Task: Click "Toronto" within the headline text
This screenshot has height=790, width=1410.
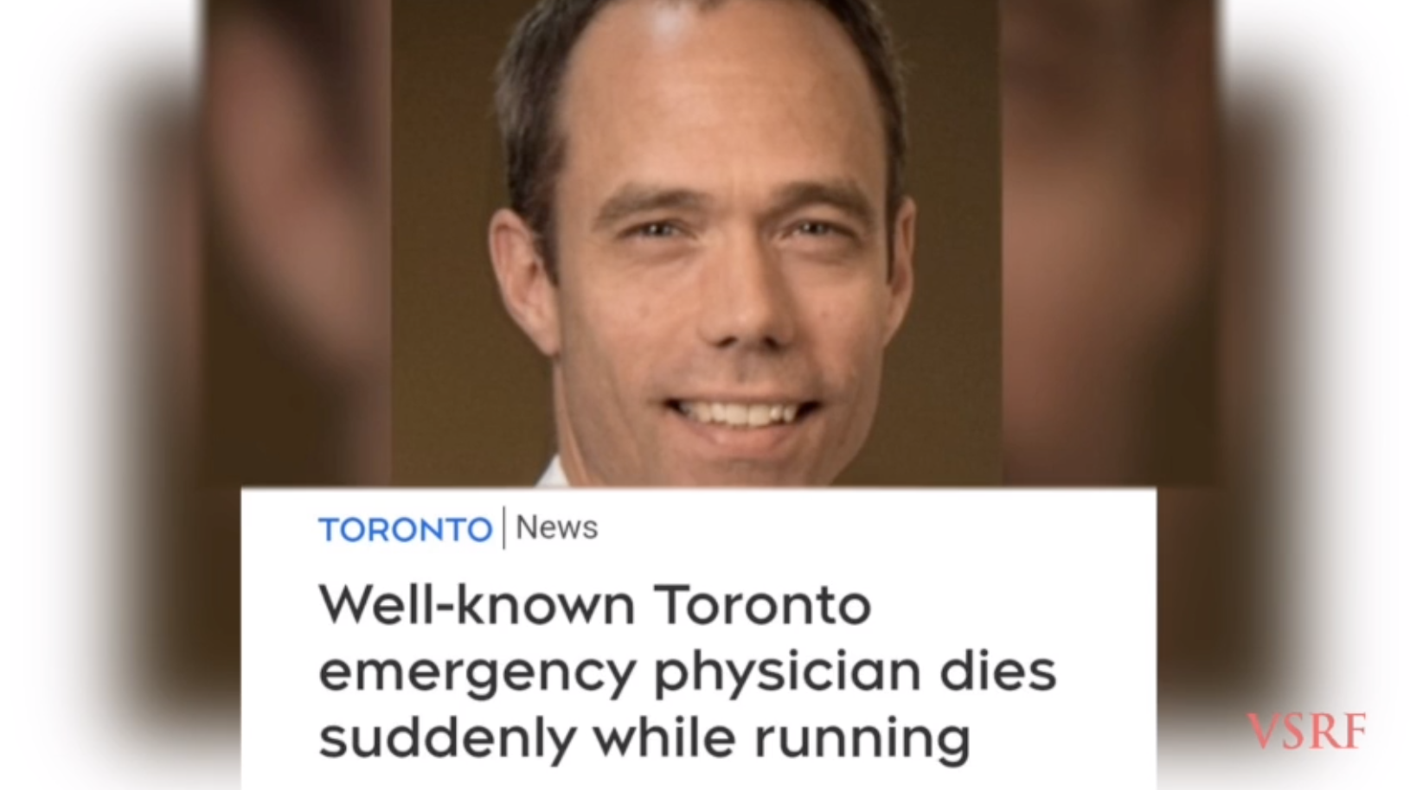Action: click(763, 605)
